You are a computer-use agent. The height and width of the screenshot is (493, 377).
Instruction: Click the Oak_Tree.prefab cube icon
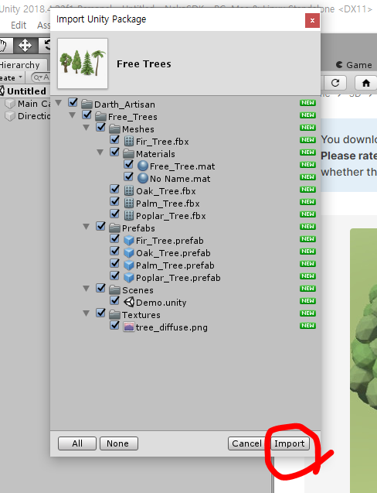[x=129, y=253]
